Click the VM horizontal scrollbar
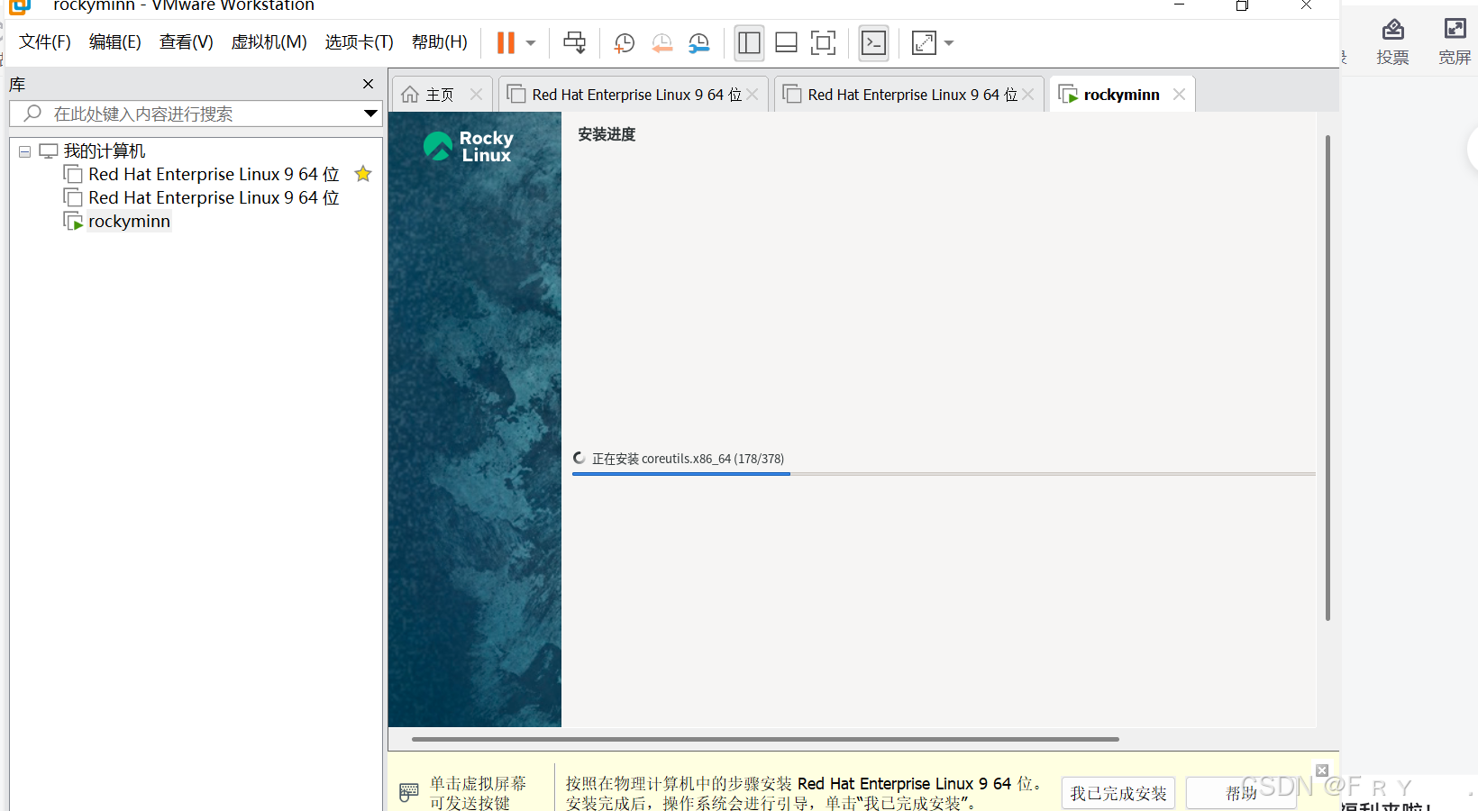The height and width of the screenshot is (811, 1478). tap(765, 739)
